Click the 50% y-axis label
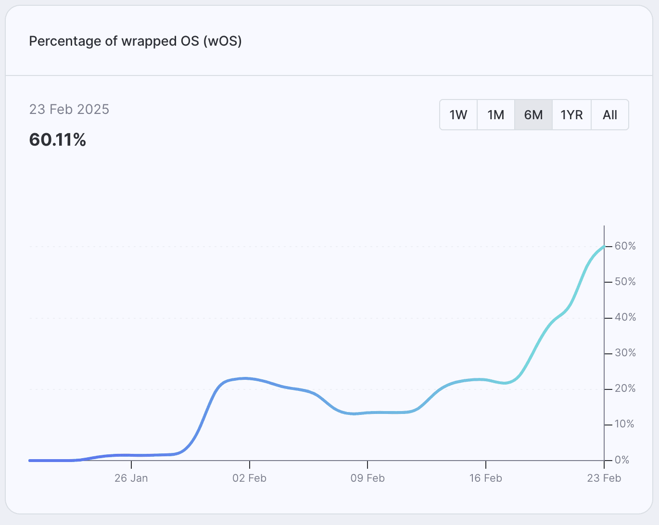Image resolution: width=659 pixels, height=525 pixels. point(625,282)
